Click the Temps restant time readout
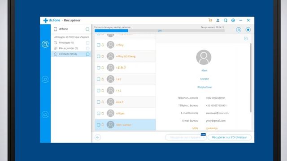 pos(212,27)
